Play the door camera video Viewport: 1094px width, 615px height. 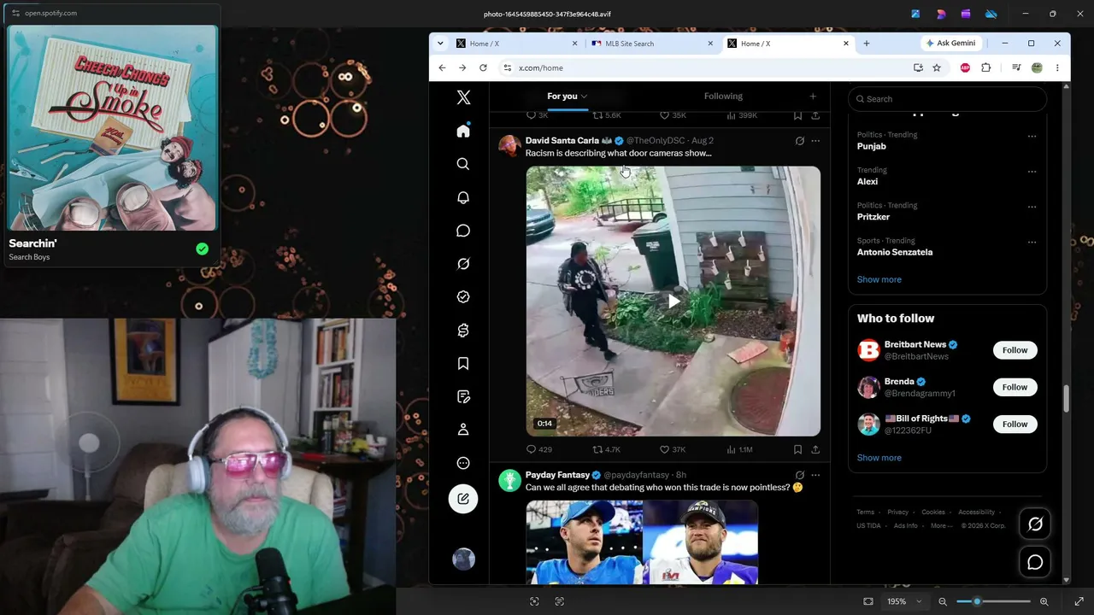tap(673, 301)
